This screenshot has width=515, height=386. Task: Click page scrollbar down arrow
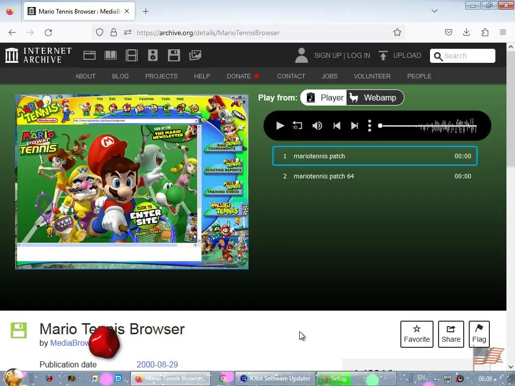click(x=511, y=367)
